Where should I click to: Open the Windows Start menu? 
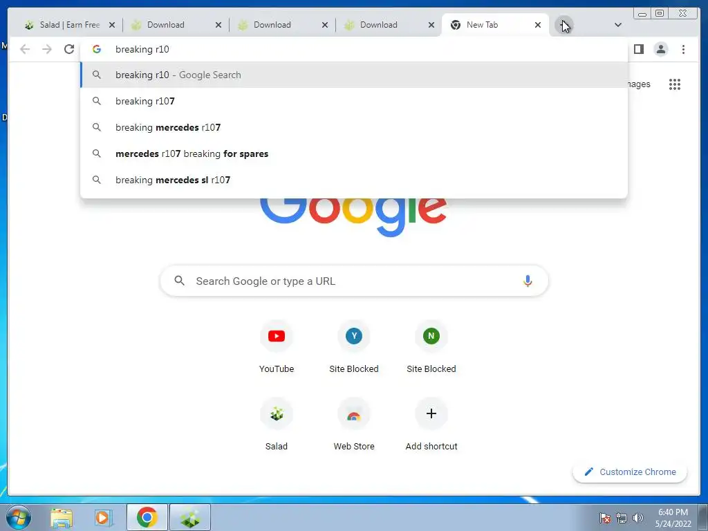(x=18, y=517)
